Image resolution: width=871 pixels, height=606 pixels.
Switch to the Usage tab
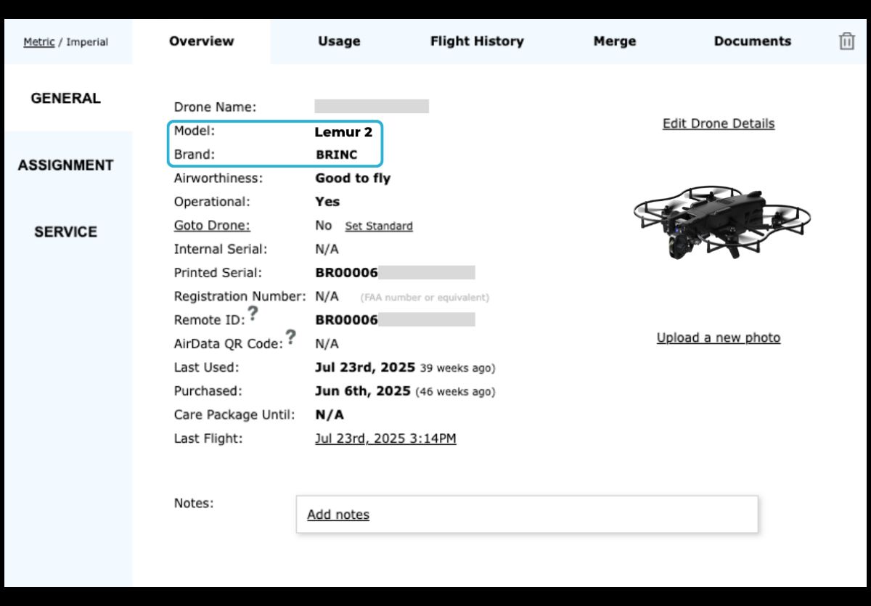coord(338,41)
